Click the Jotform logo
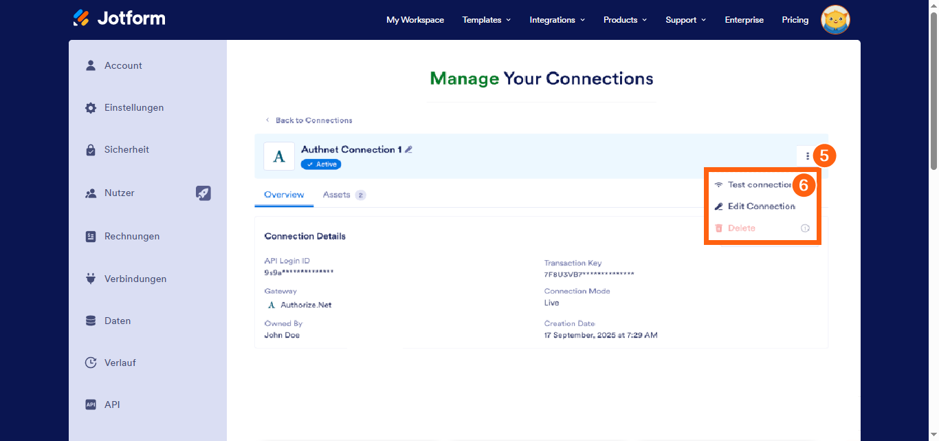 [119, 19]
